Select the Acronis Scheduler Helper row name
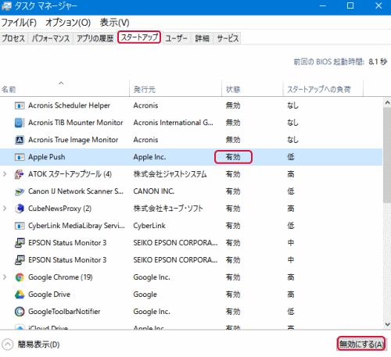The width and height of the screenshot is (391, 357). pos(69,105)
